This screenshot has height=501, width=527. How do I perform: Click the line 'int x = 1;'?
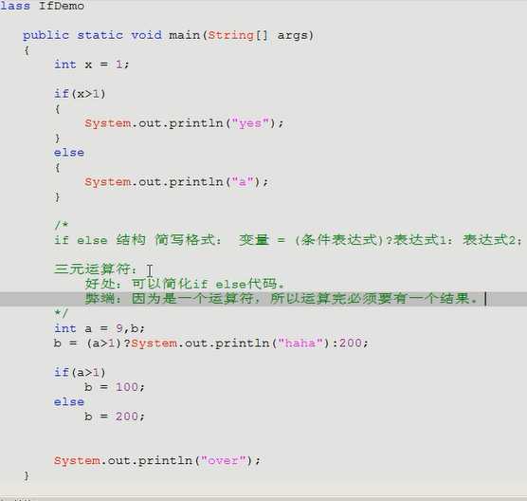(x=91, y=65)
